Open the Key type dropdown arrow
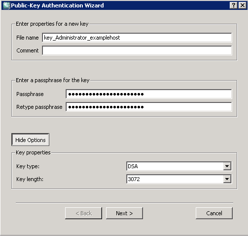This screenshot has height=236, width=248. [x=227, y=166]
